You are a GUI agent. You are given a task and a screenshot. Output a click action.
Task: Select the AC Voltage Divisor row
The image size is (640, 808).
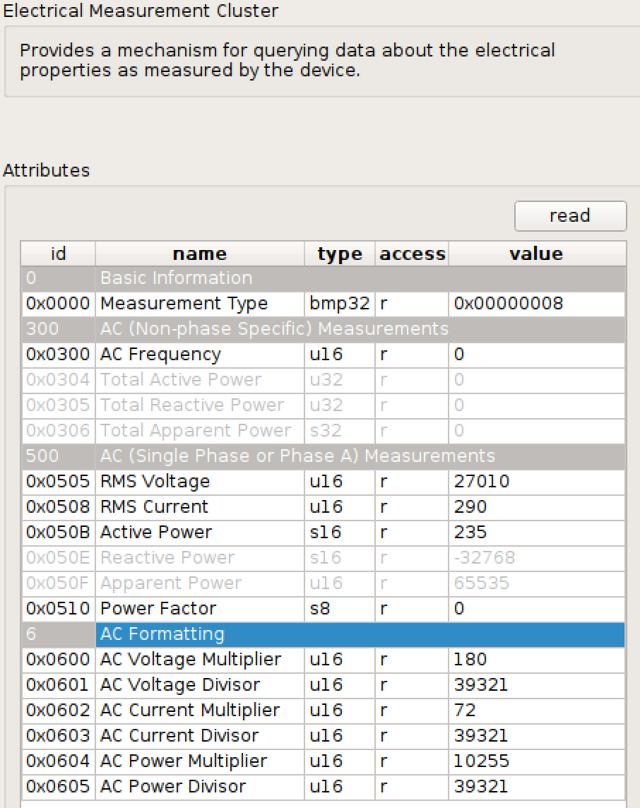click(x=323, y=685)
